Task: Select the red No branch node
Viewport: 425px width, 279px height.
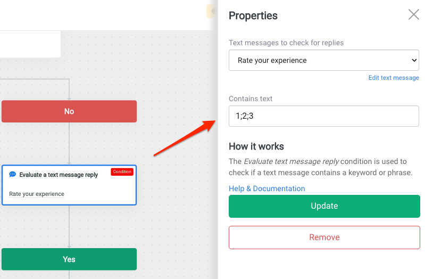Action: (x=69, y=111)
